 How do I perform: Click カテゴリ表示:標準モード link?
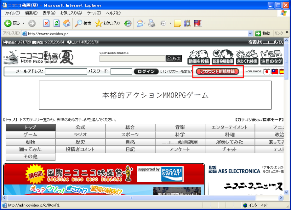tap(259, 120)
